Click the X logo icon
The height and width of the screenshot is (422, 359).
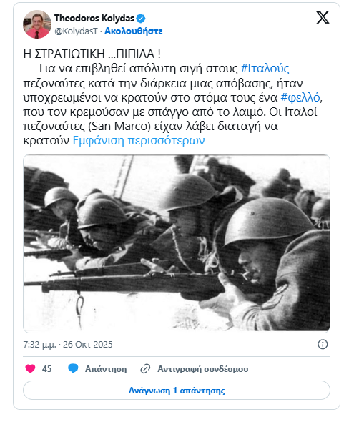(x=323, y=18)
